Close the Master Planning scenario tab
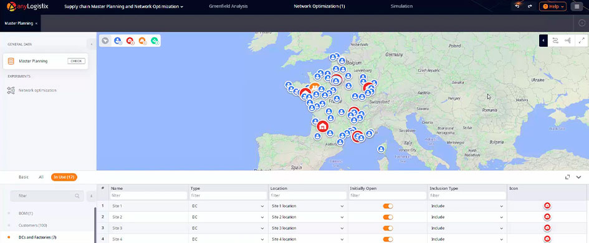The height and width of the screenshot is (243, 589). click(36, 23)
